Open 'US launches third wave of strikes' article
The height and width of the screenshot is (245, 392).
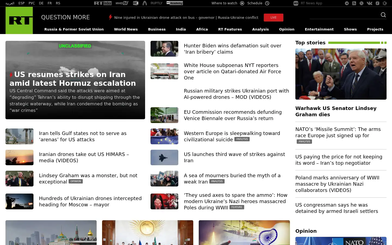[x=234, y=157]
